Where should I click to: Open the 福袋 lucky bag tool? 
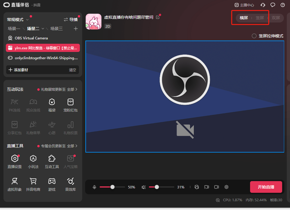(x=52, y=106)
